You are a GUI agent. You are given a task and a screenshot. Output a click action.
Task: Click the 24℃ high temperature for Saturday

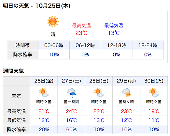tap(71, 111)
